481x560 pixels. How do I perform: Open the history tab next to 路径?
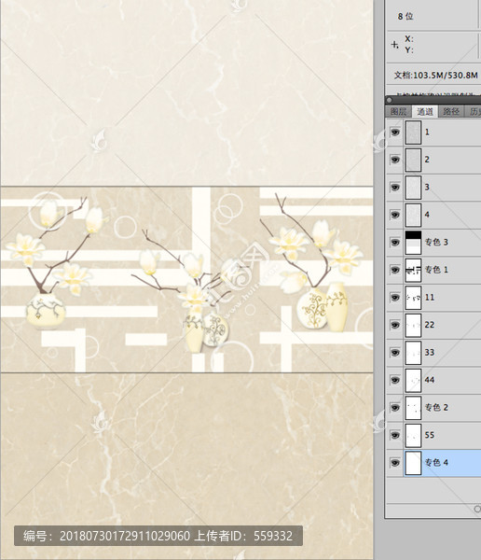point(474,111)
